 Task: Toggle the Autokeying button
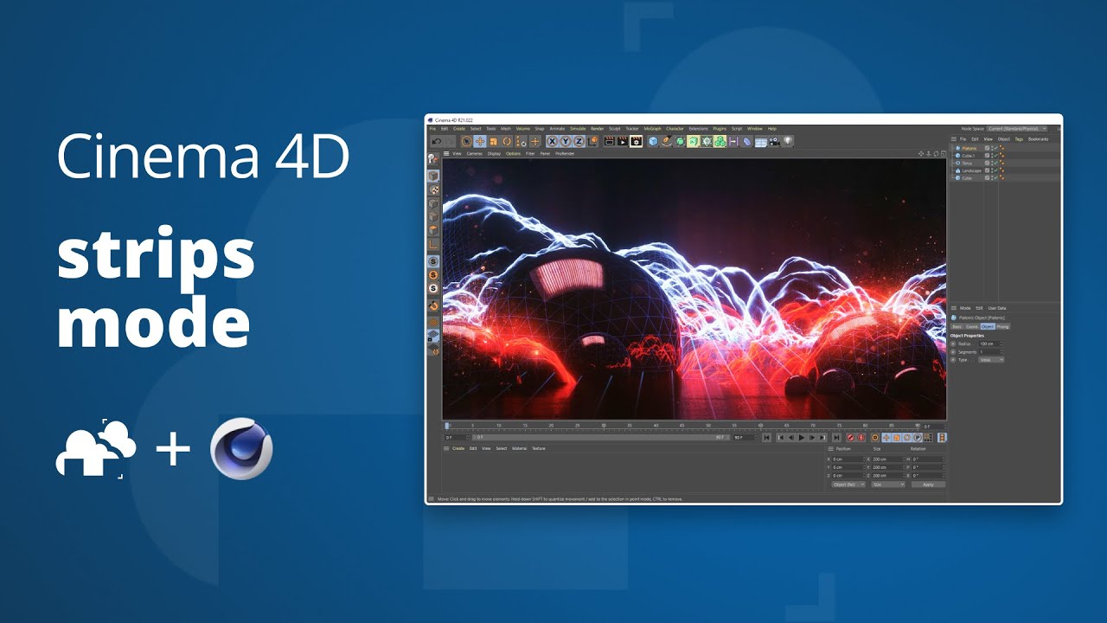[x=861, y=438]
